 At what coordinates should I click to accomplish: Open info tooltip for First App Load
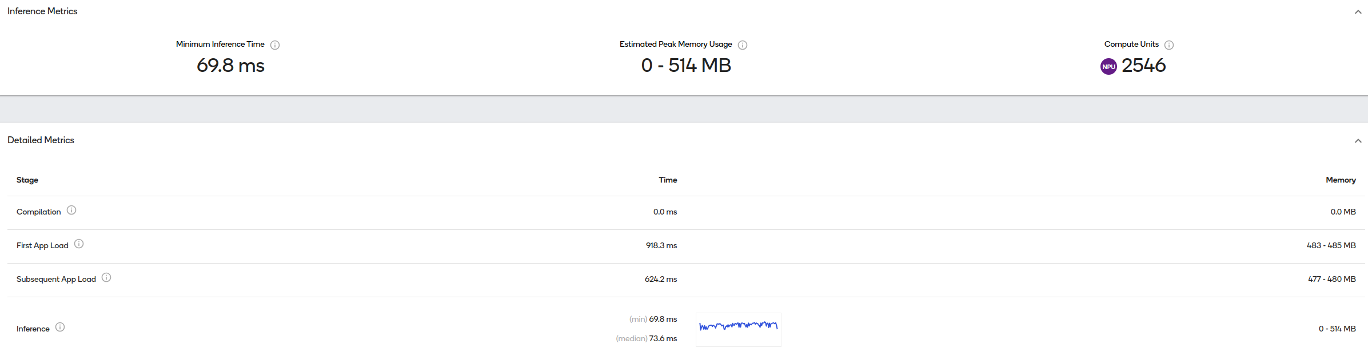point(79,244)
